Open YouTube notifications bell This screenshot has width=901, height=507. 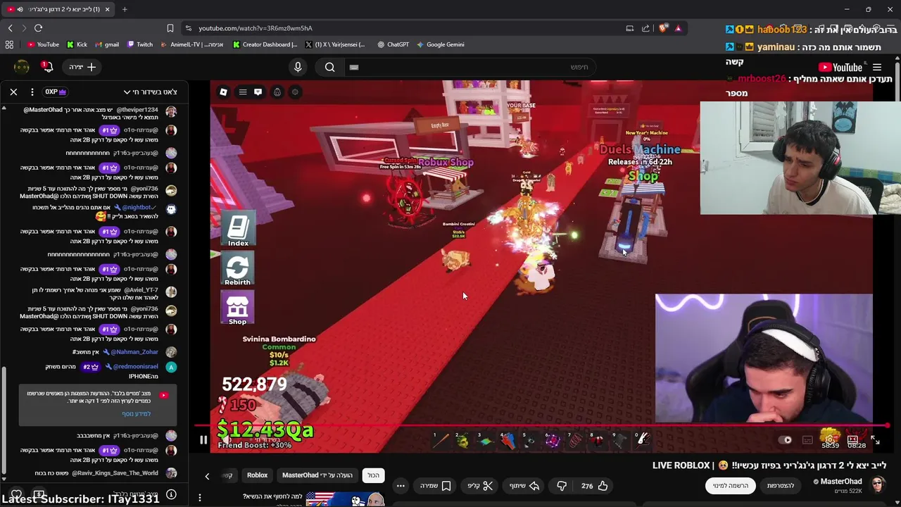47,67
